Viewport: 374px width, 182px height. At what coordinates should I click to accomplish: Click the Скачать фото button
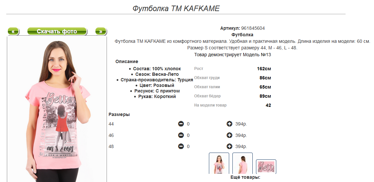(57, 31)
